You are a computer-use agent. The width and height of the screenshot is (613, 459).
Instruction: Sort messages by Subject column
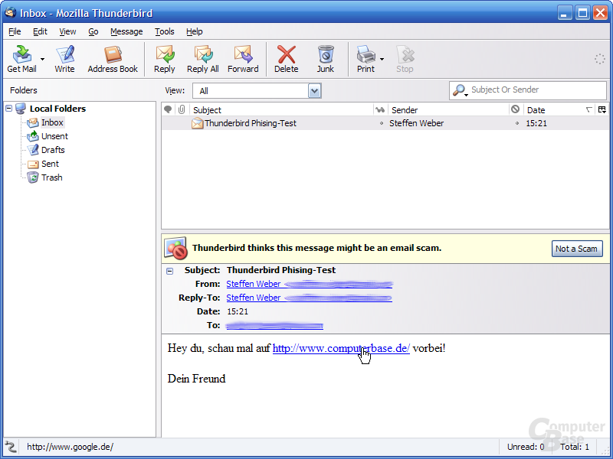[x=280, y=110]
